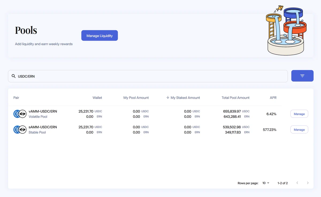Manage the sAMM-USDC/ERN pool
The height and width of the screenshot is (197, 321).
299,130
